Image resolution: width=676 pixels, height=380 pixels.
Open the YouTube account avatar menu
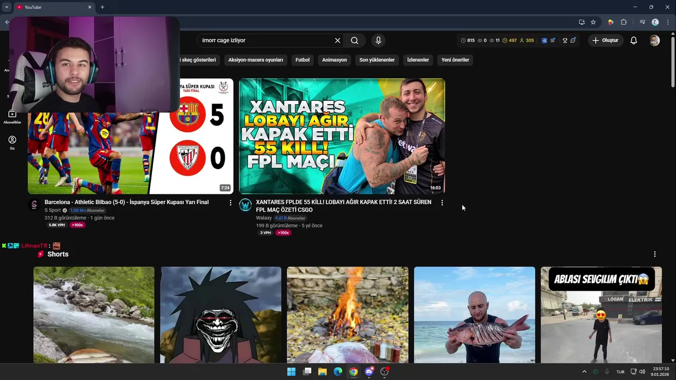pyautogui.click(x=654, y=40)
